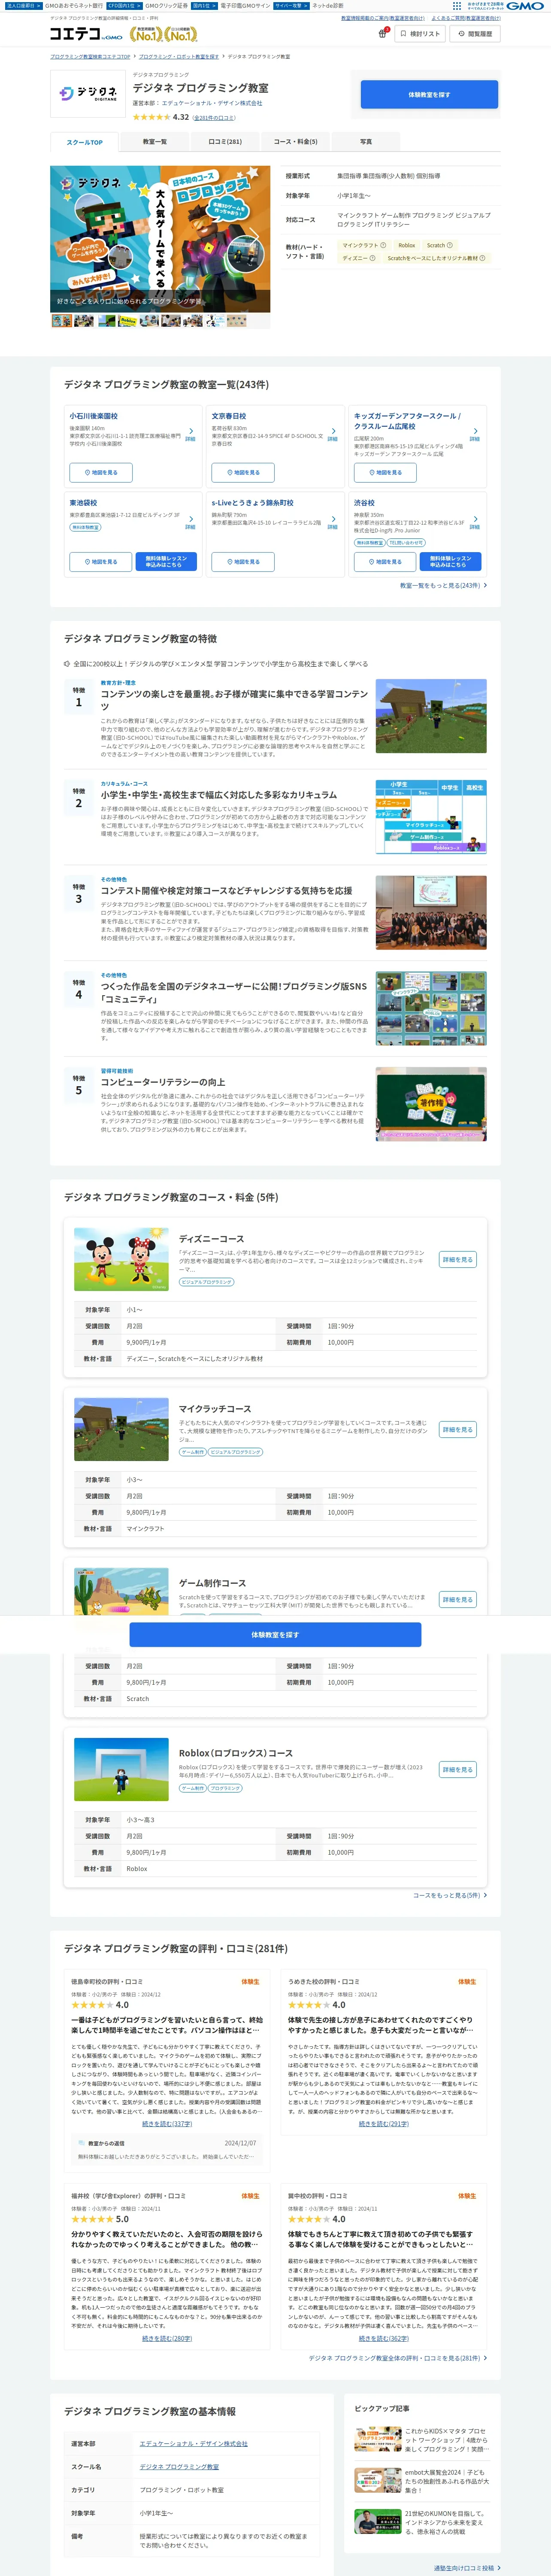Screen dimensions: 551x2576
Task: Click the Mickey and Minnie course image
Action: (121, 1259)
